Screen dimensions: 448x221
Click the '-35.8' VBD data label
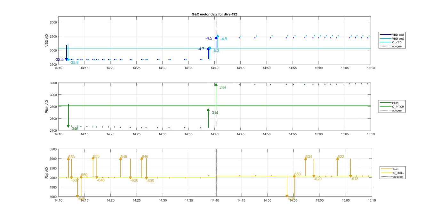pyautogui.click(x=74, y=63)
